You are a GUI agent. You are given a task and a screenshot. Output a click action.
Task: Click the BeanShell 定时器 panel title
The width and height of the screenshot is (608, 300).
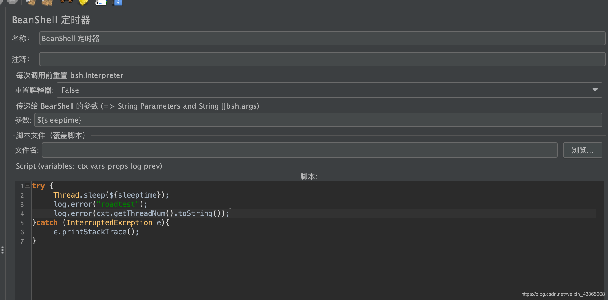[51, 20]
